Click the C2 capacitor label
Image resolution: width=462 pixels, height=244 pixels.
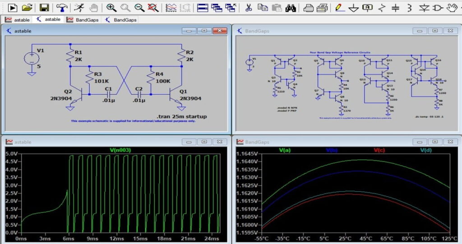[139, 89]
